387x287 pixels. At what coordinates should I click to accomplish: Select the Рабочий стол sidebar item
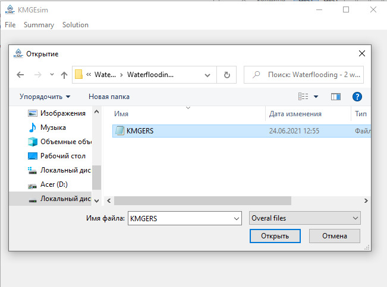click(62, 156)
